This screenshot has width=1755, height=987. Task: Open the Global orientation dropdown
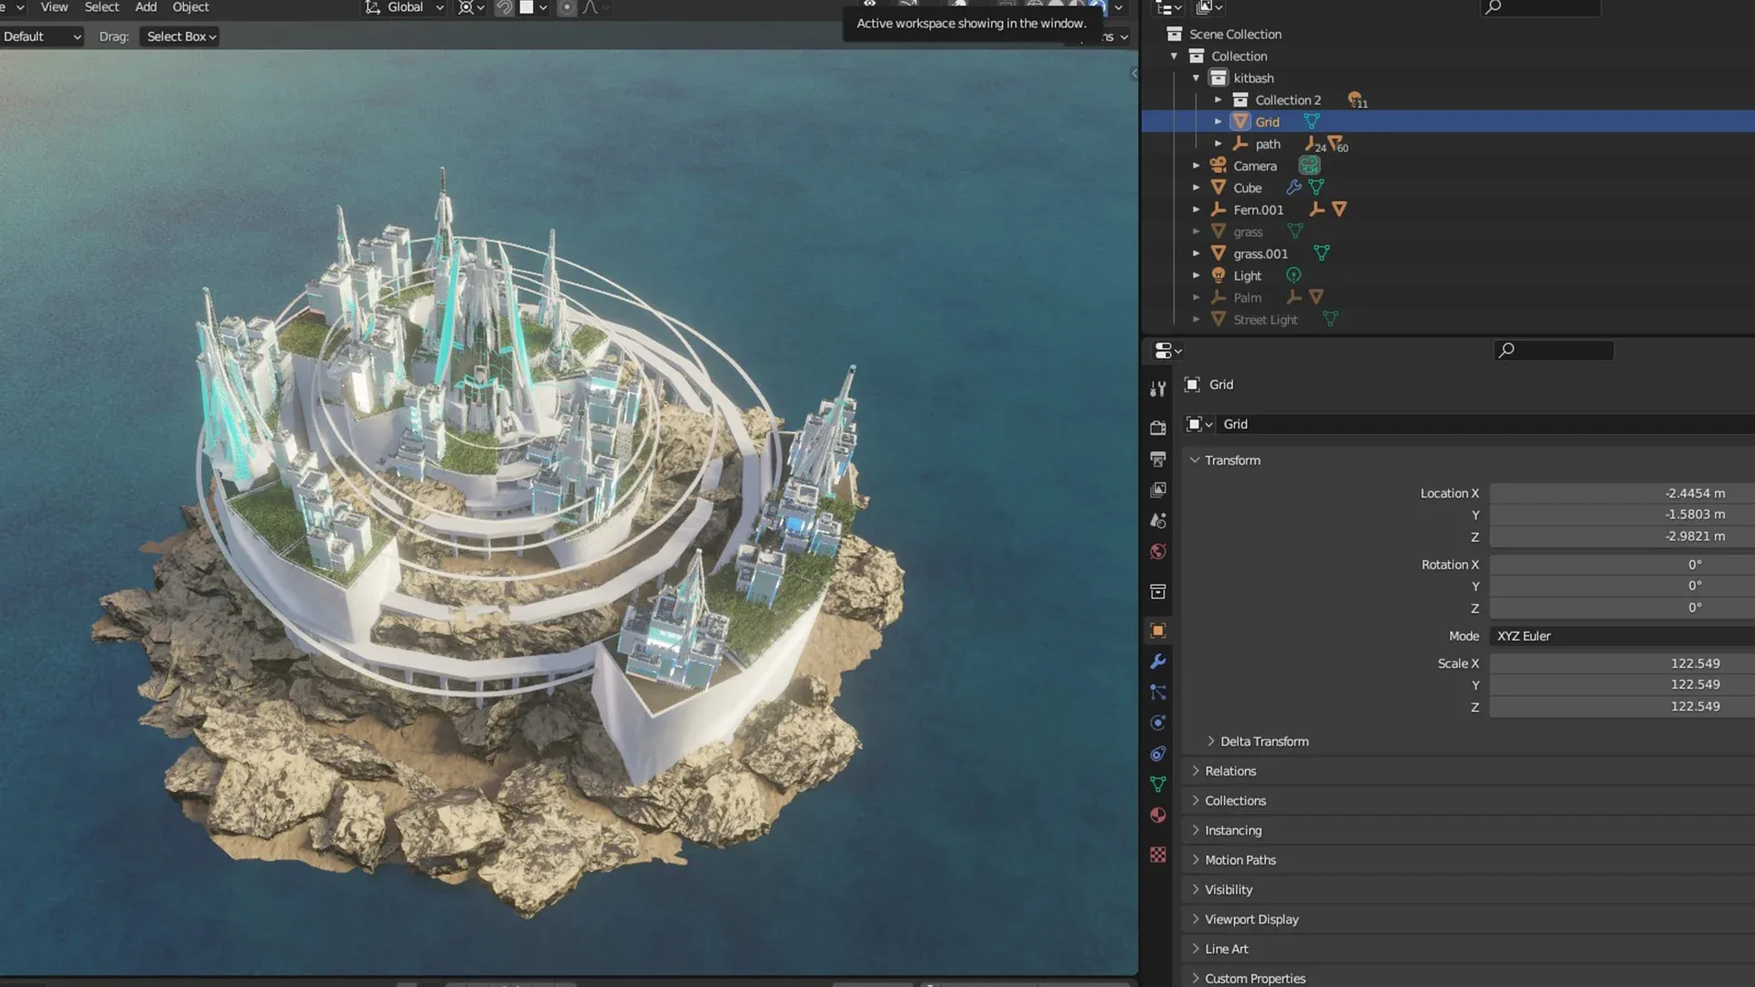coord(405,7)
